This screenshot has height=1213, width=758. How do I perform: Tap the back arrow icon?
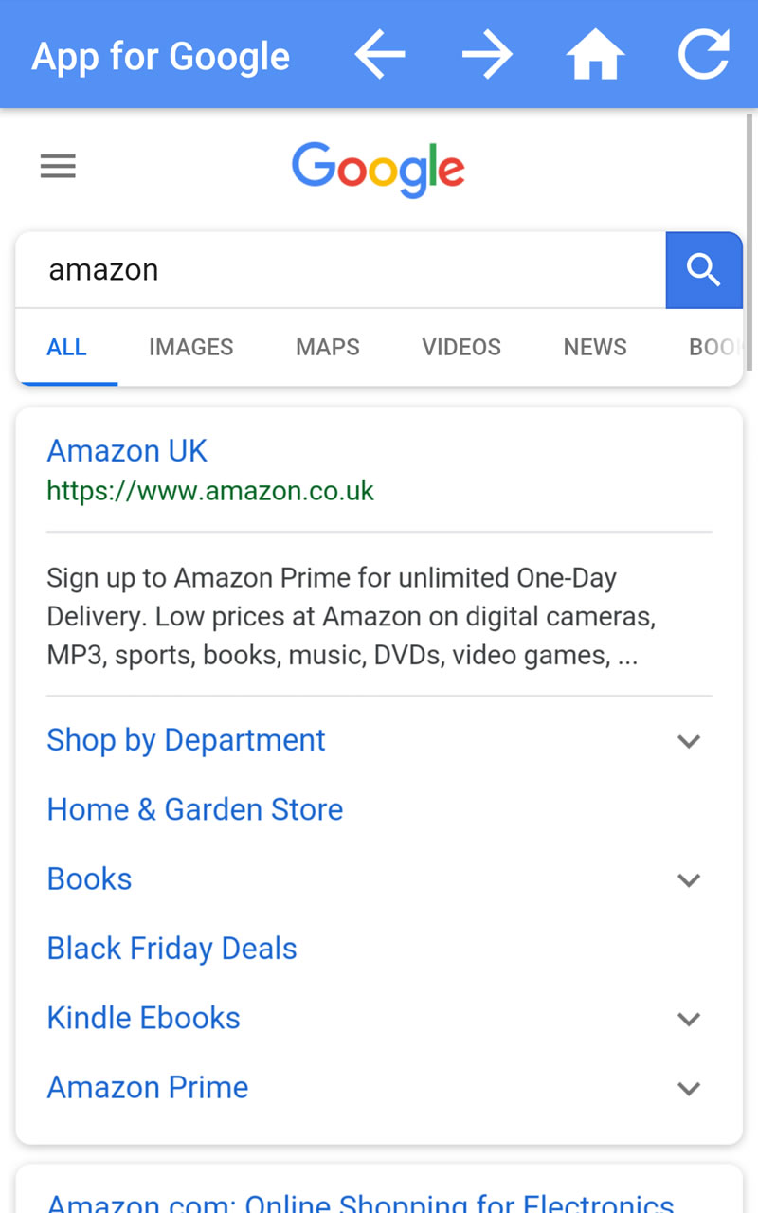[380, 55]
